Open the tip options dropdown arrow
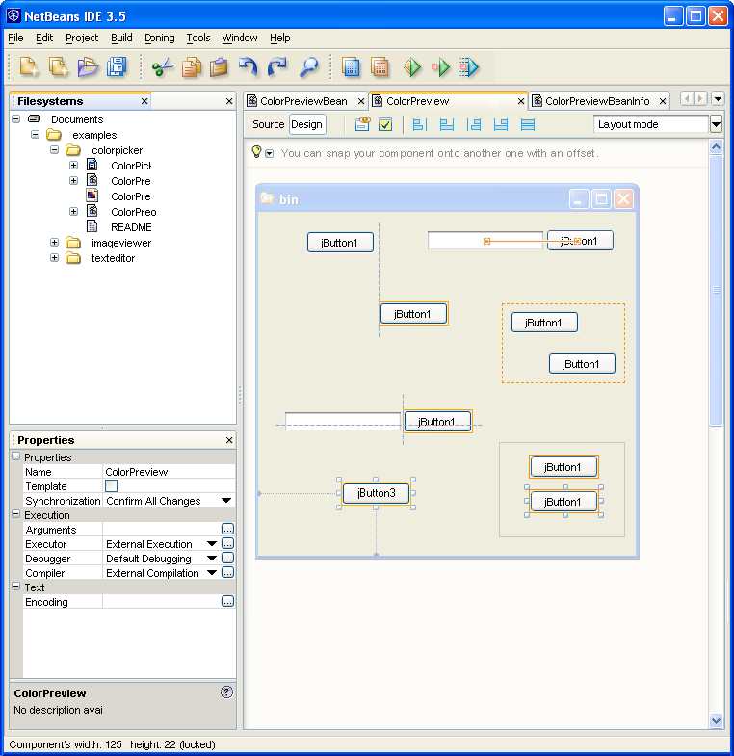 pos(270,154)
